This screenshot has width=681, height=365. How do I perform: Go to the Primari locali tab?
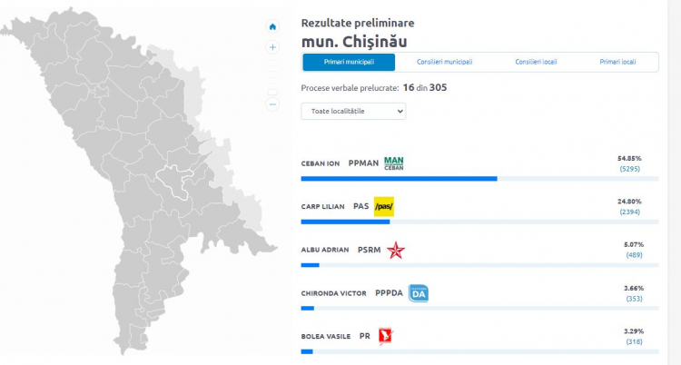[617, 62]
